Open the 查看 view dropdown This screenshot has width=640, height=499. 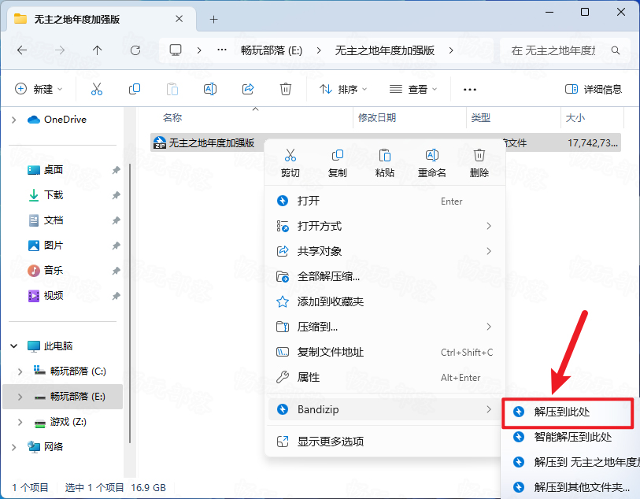[x=413, y=89]
